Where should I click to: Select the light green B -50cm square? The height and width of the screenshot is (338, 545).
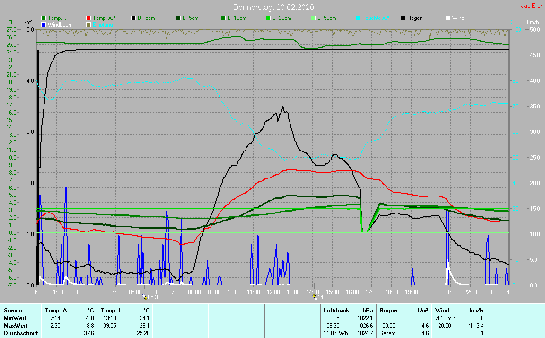(313, 18)
